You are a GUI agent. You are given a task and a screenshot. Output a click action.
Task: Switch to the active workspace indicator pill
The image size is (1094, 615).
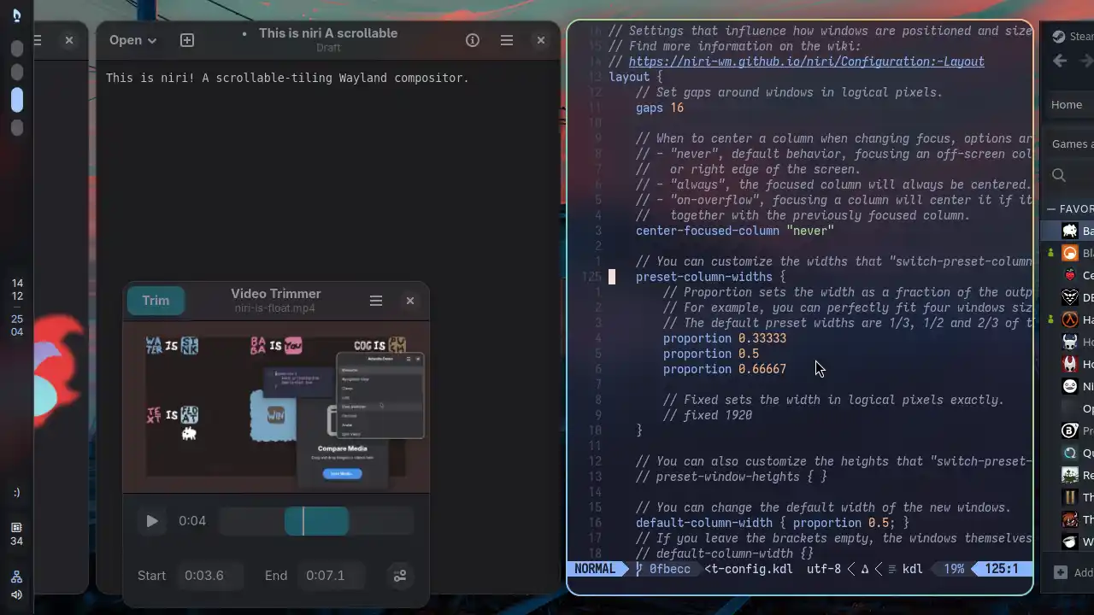pyautogui.click(x=17, y=100)
